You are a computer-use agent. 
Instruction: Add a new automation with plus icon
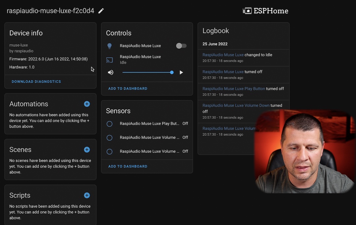click(x=87, y=104)
